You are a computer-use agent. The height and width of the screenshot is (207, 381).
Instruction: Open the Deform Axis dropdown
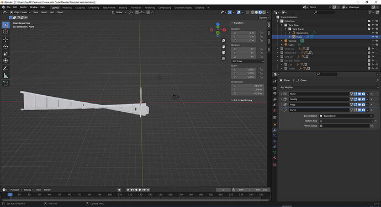pos(346,121)
